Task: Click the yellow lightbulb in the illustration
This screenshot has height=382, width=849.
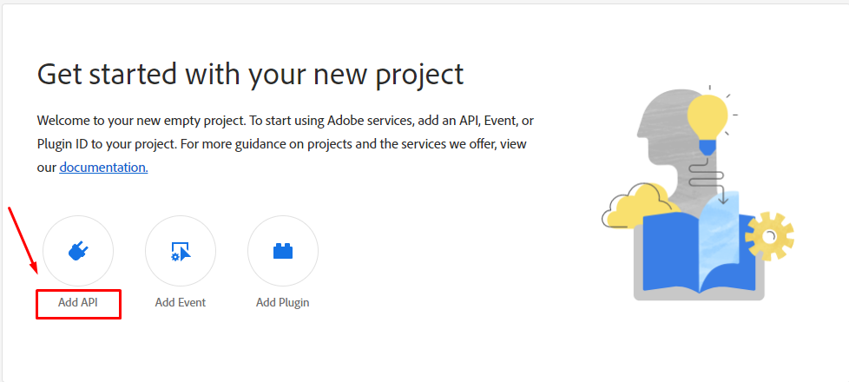Action: tap(707, 115)
